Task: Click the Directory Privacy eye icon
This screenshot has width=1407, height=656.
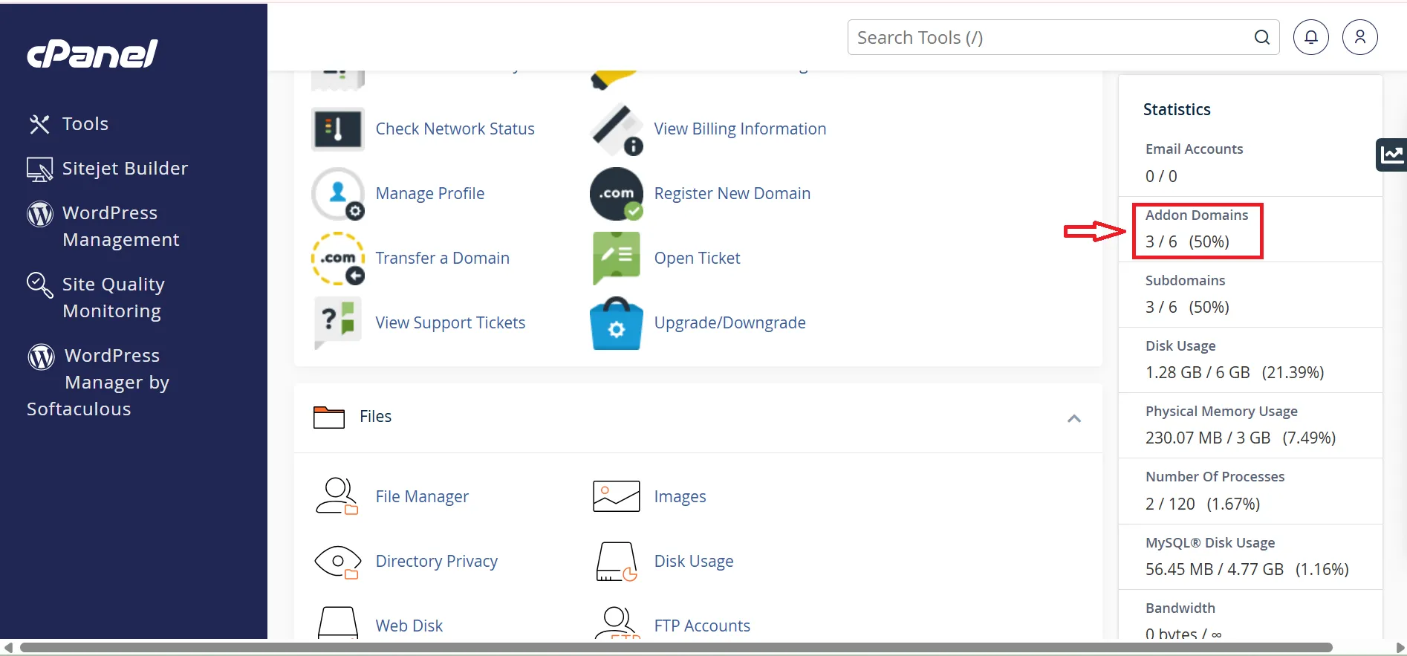Action: pos(338,562)
